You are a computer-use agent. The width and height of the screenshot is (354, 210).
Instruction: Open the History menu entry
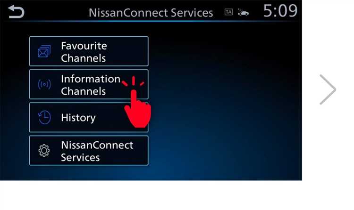(89, 117)
